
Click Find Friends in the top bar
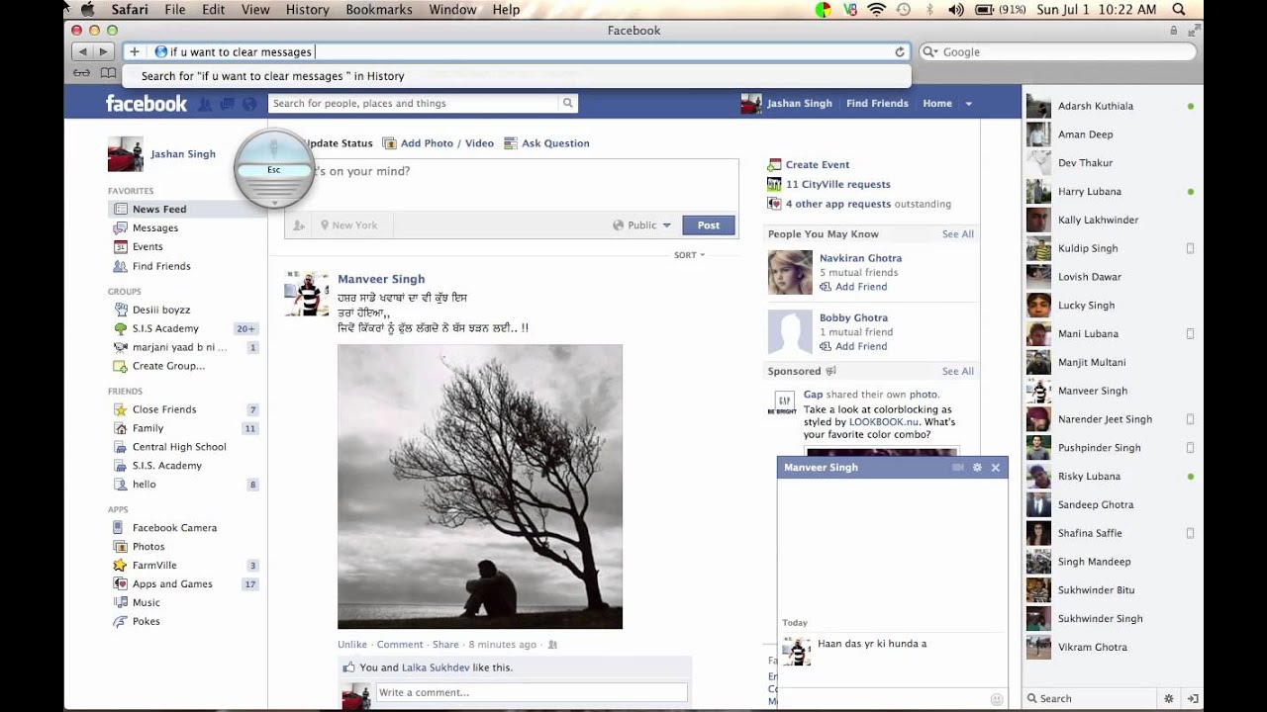tap(877, 104)
